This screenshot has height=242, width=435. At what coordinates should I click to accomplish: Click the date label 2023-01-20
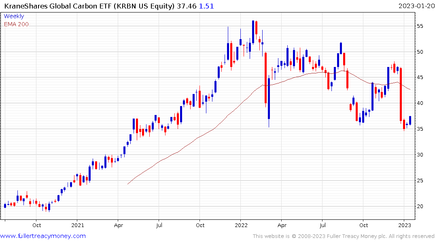(416, 6)
